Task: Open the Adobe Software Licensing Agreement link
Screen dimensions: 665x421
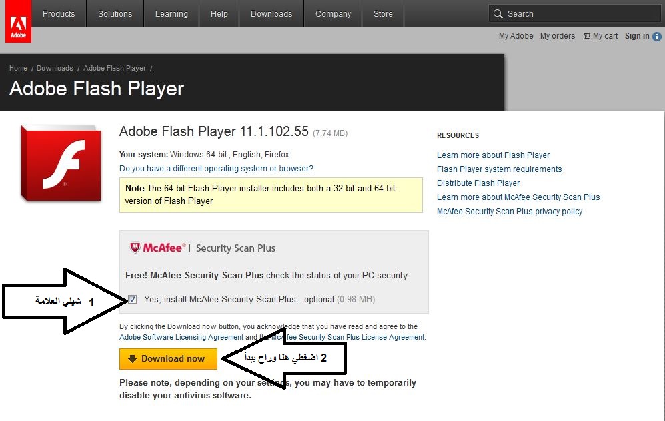Action: [x=181, y=337]
